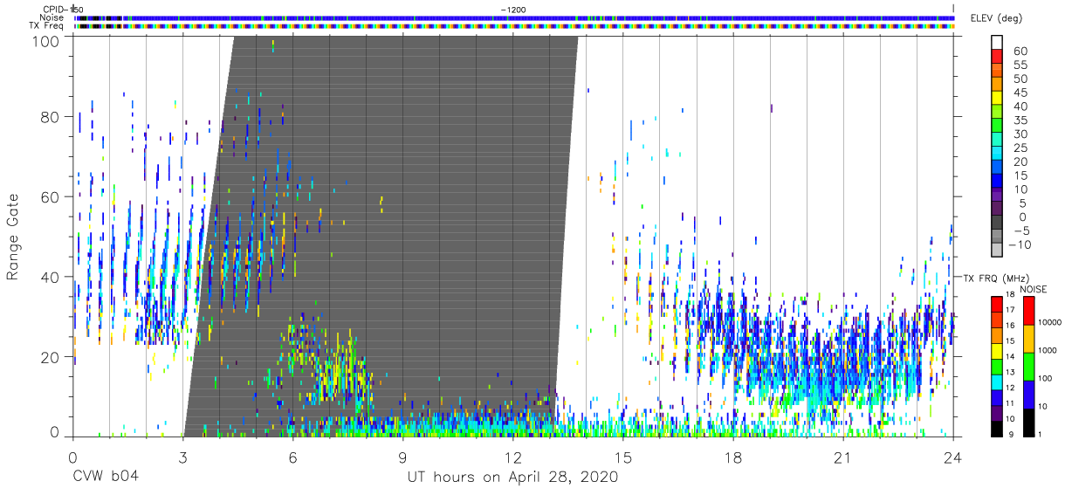The image size is (1072, 495).
Task: Pick the yellow TX FRQ swatch between 14 and 15
Action: coord(997,350)
